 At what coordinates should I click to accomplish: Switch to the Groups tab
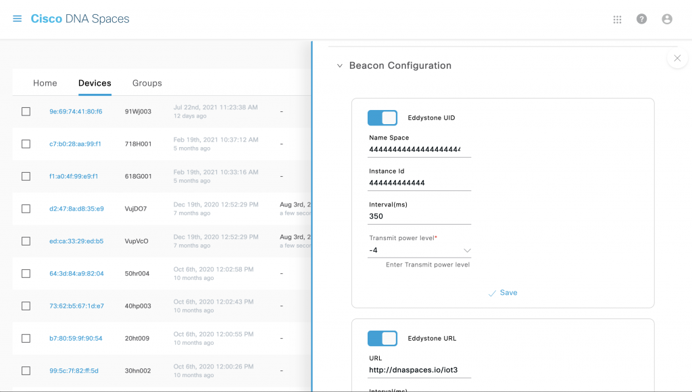tap(147, 83)
